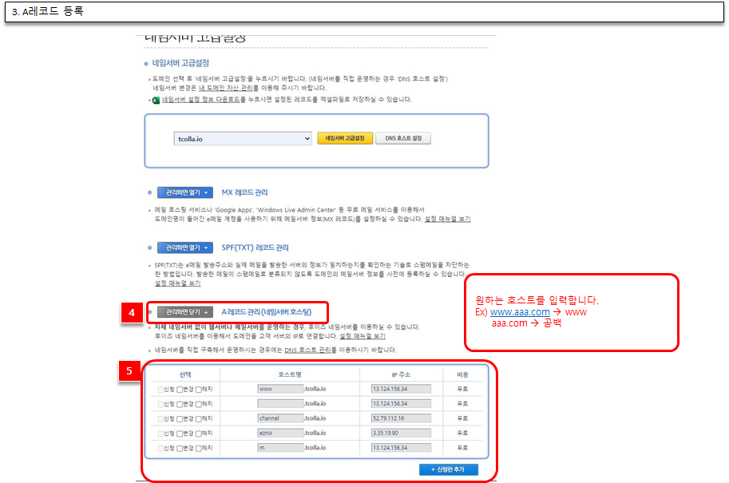Click the yellow 네임서버 고급설정 button

[x=345, y=138]
